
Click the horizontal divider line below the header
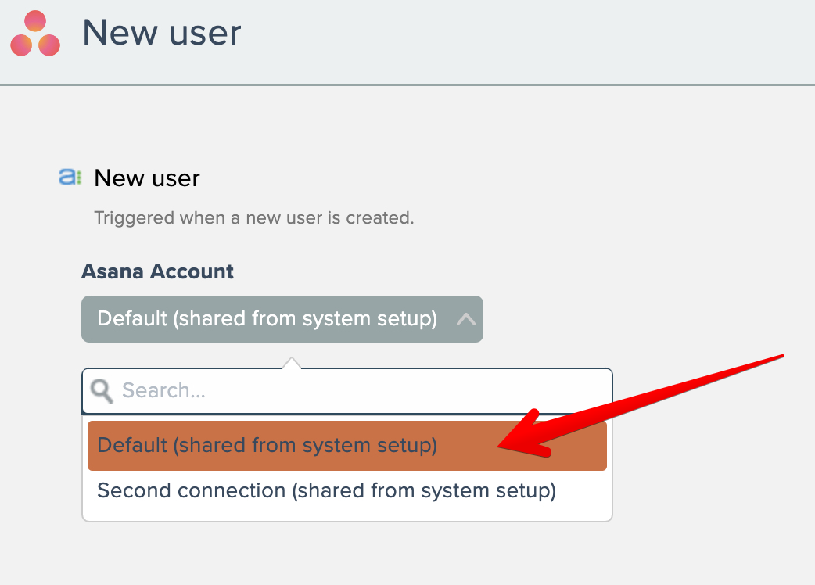[x=407, y=84]
